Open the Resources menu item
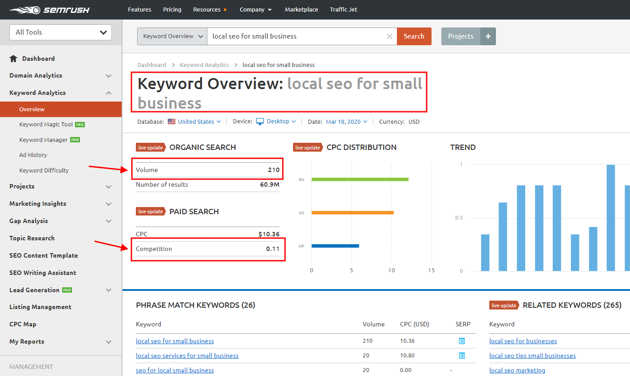The image size is (630, 376). point(207,10)
